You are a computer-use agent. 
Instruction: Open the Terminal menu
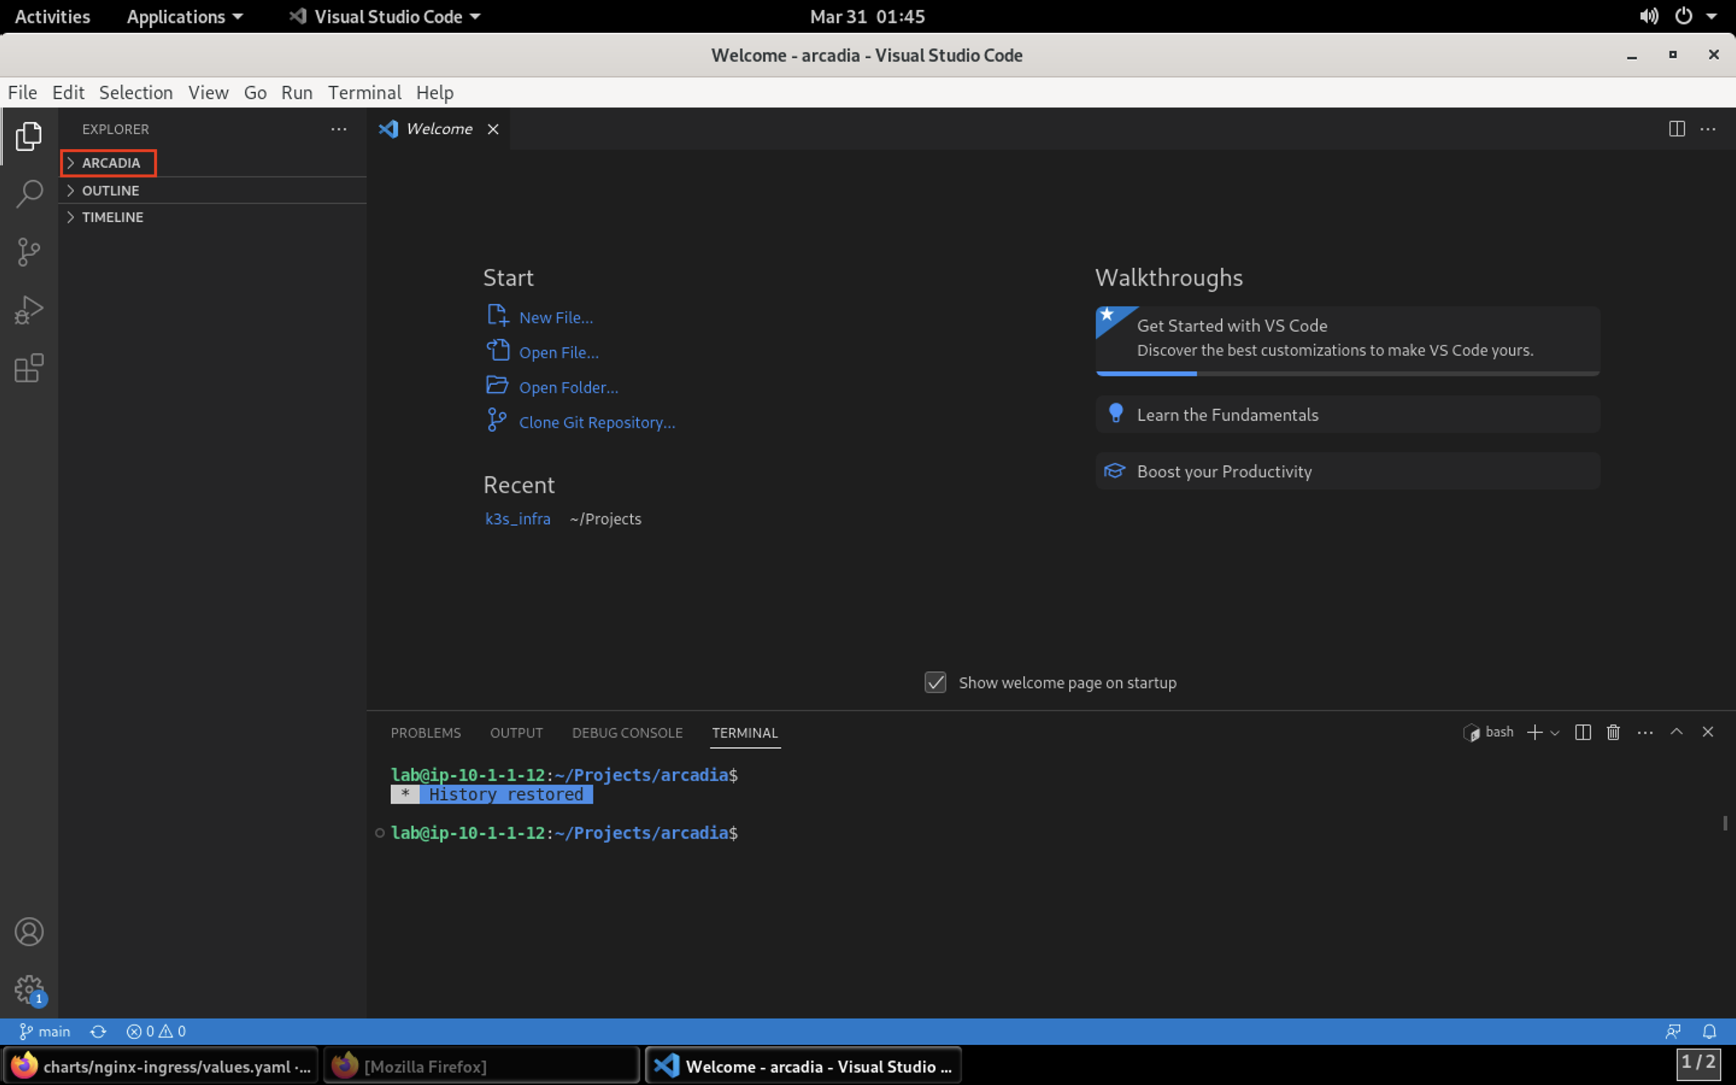tap(365, 93)
